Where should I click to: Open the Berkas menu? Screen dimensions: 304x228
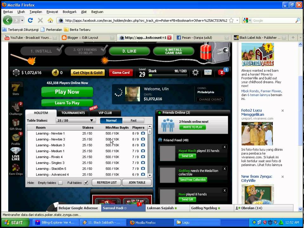pyautogui.click(x=8, y=12)
